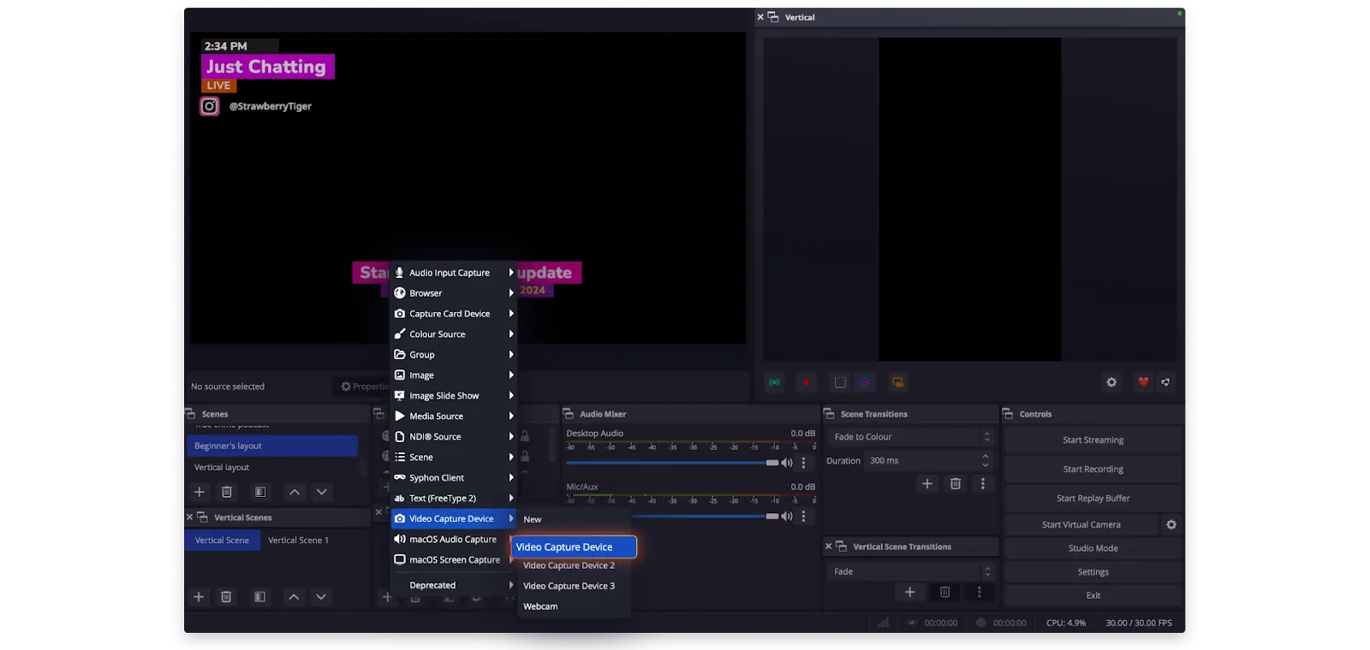Move scene up in Scenes panel
The height and width of the screenshot is (650, 1370).
[x=295, y=492]
